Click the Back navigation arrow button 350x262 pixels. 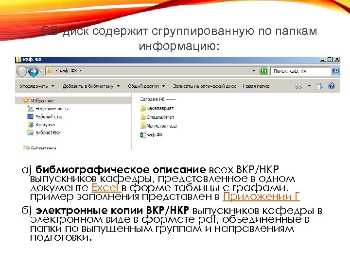[22, 71]
